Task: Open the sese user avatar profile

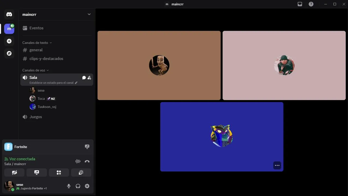Action: pyautogui.click(x=9, y=186)
